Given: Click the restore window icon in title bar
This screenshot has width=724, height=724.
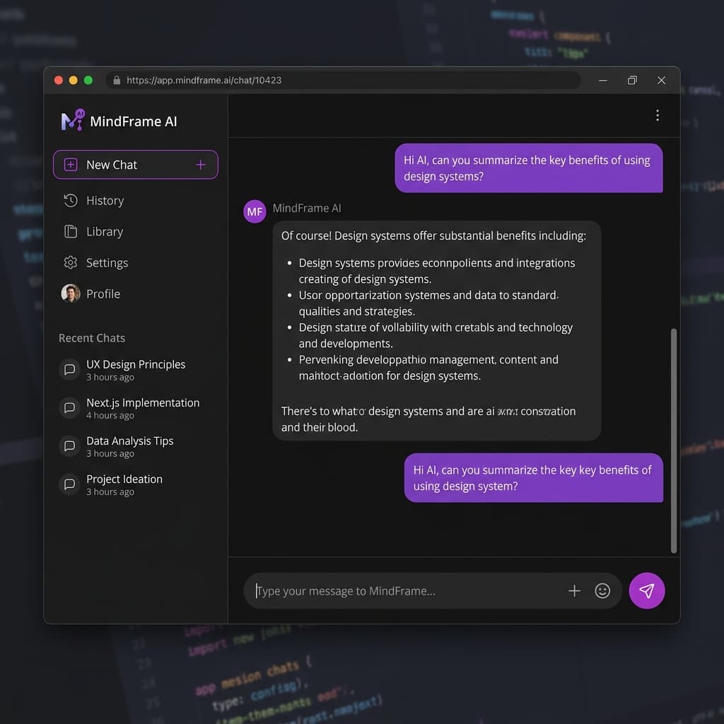Looking at the screenshot, I should coord(632,81).
